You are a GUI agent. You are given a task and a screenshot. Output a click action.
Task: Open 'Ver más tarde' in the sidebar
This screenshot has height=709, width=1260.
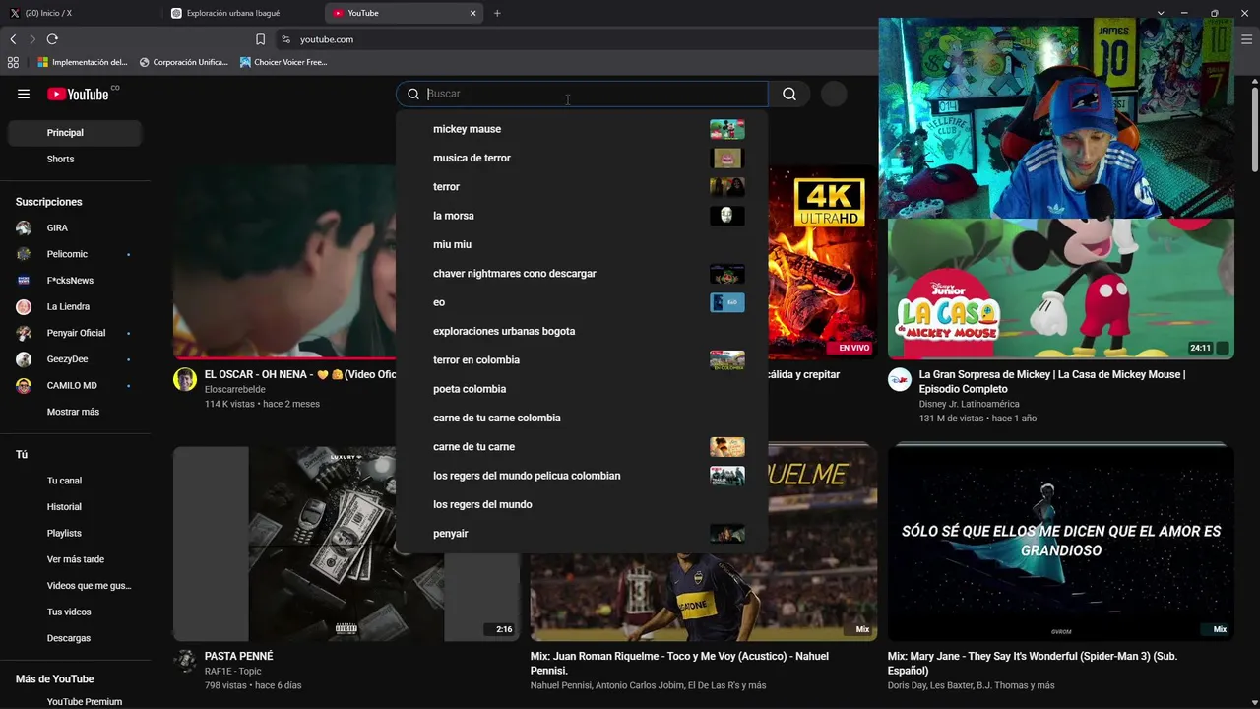(x=75, y=559)
